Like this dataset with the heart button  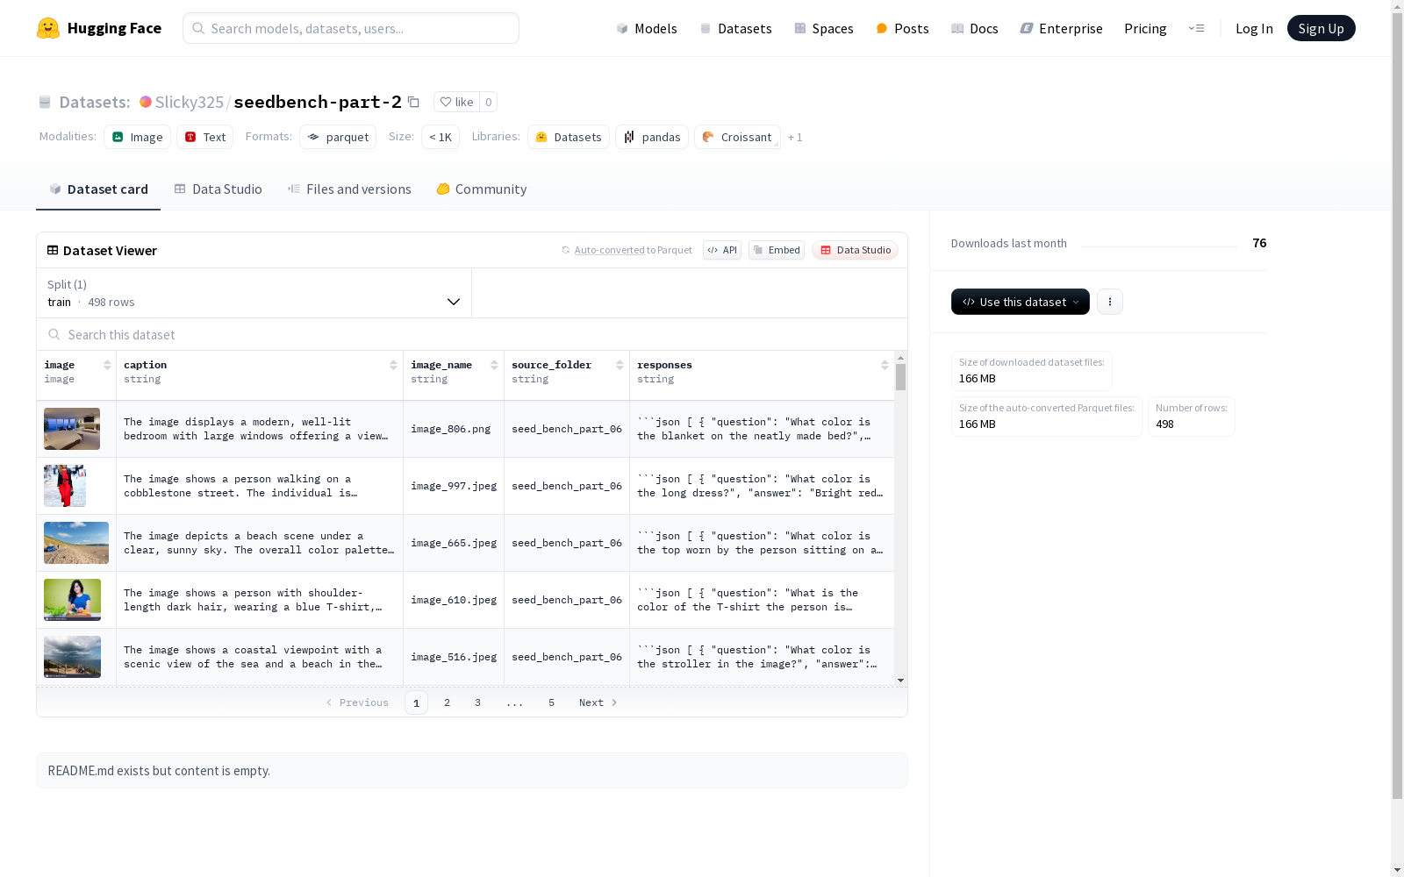(456, 103)
